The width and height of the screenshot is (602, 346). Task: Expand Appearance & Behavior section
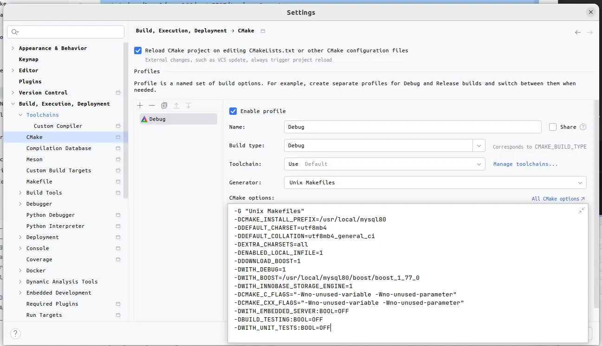(x=13, y=48)
